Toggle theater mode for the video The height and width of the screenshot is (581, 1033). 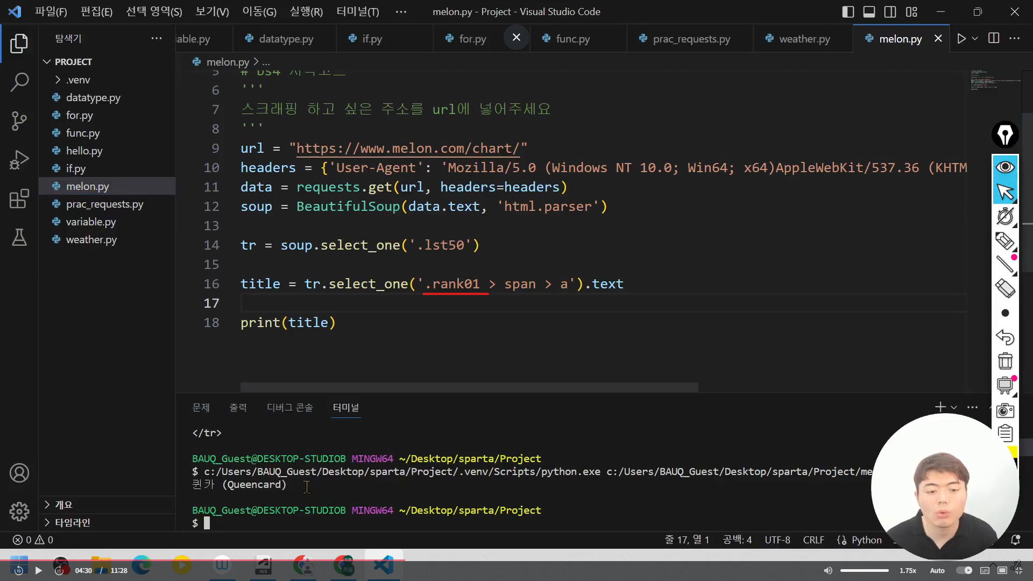[1002, 570]
